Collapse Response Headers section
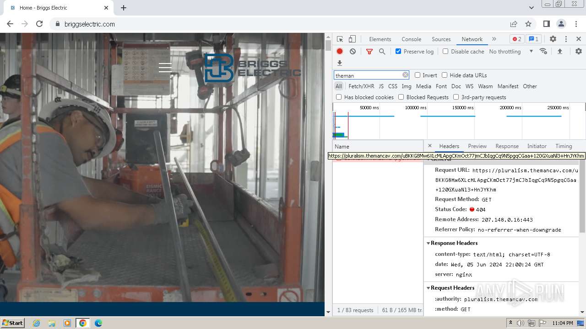The width and height of the screenshot is (586, 329). pos(429,243)
